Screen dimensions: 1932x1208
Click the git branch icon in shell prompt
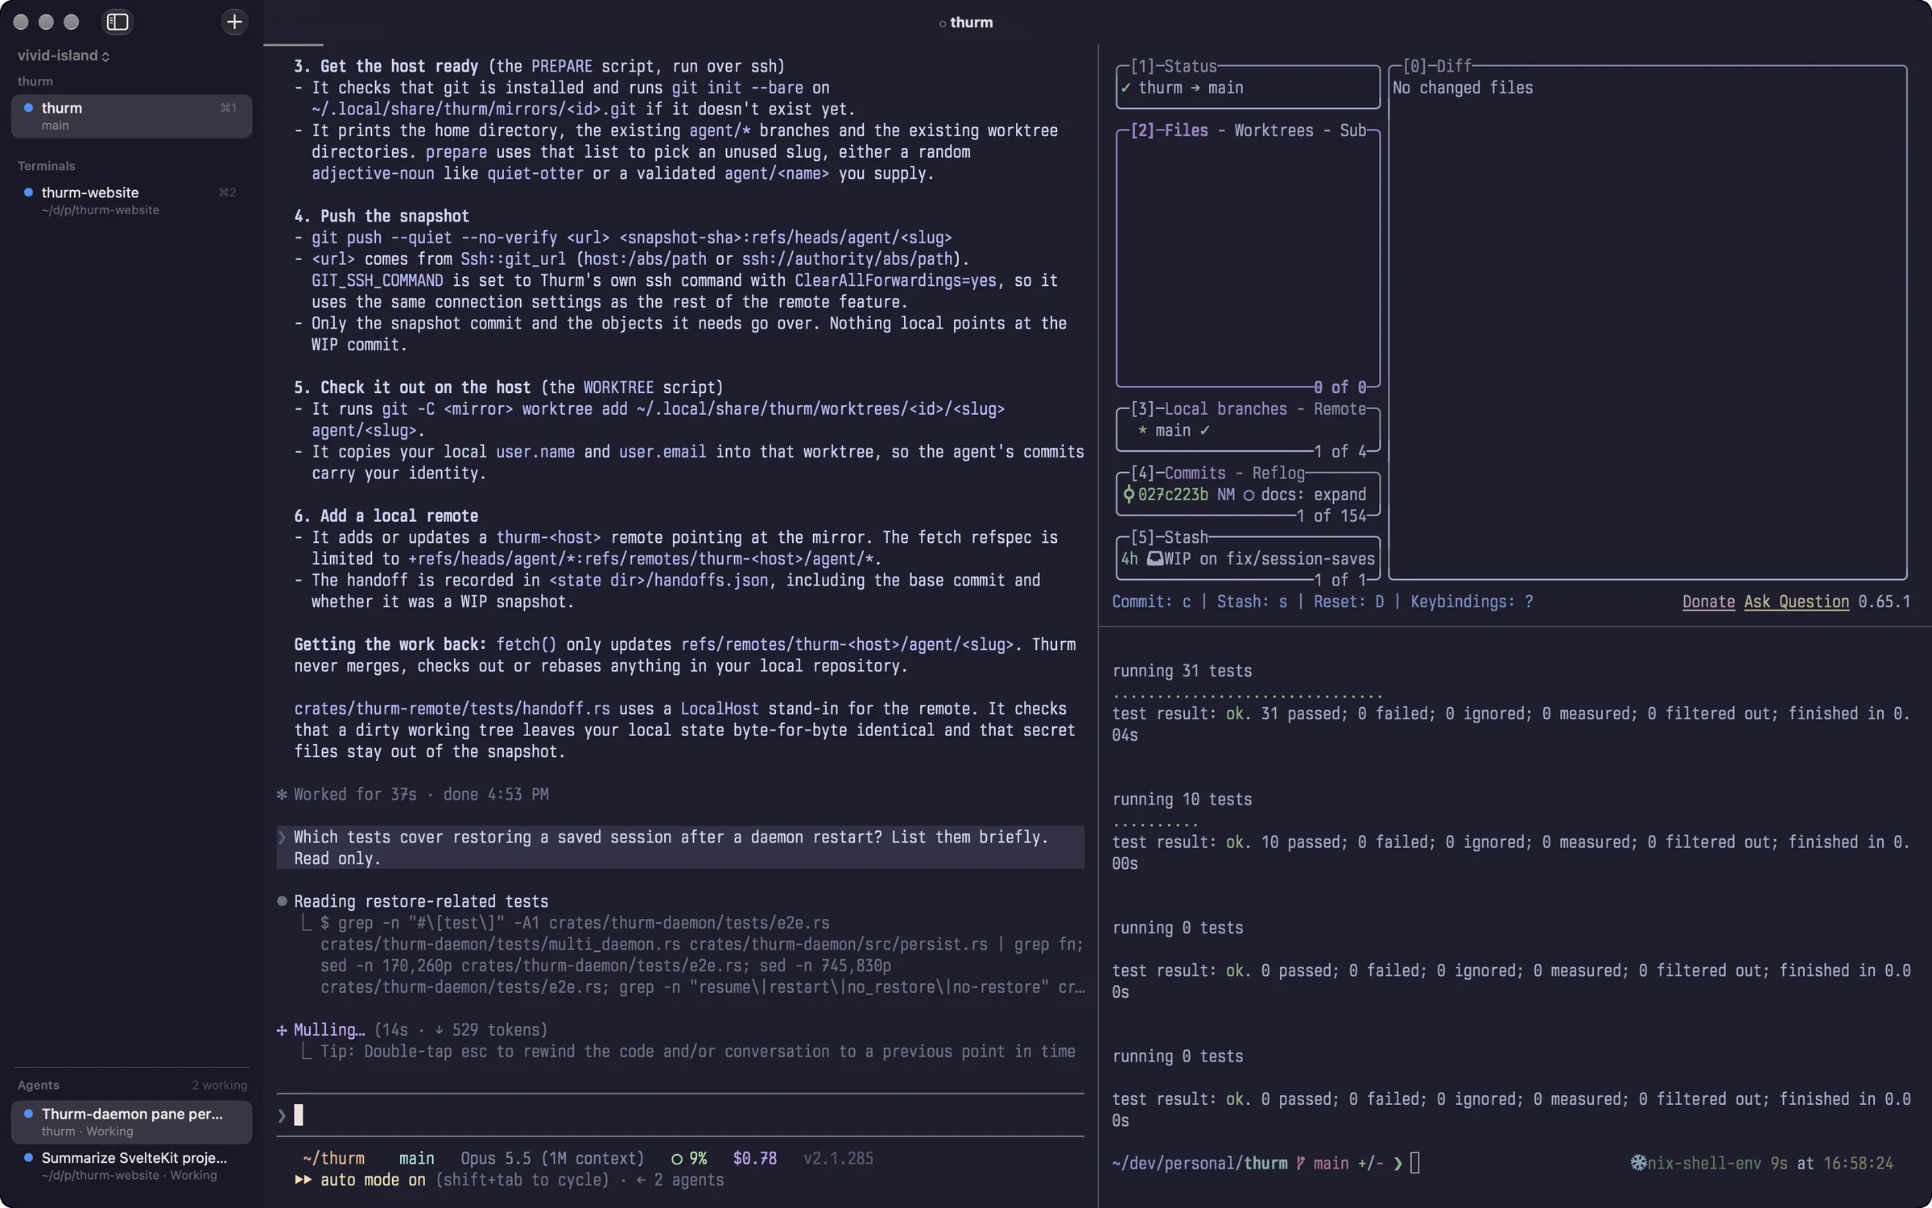(1300, 1163)
